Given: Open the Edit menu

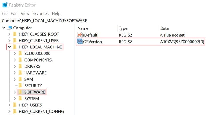Looking at the screenshot, I should pyautogui.click(x=14, y=13).
